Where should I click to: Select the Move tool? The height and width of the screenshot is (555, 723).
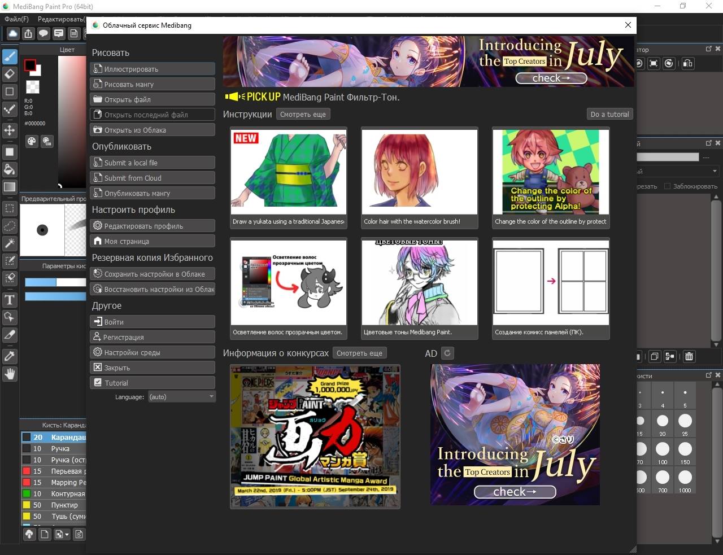tap(10, 130)
